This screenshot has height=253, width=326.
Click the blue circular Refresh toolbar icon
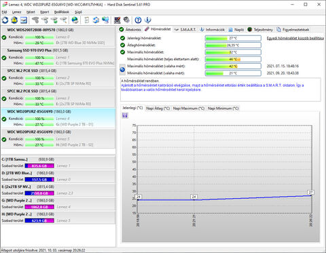[5, 20]
